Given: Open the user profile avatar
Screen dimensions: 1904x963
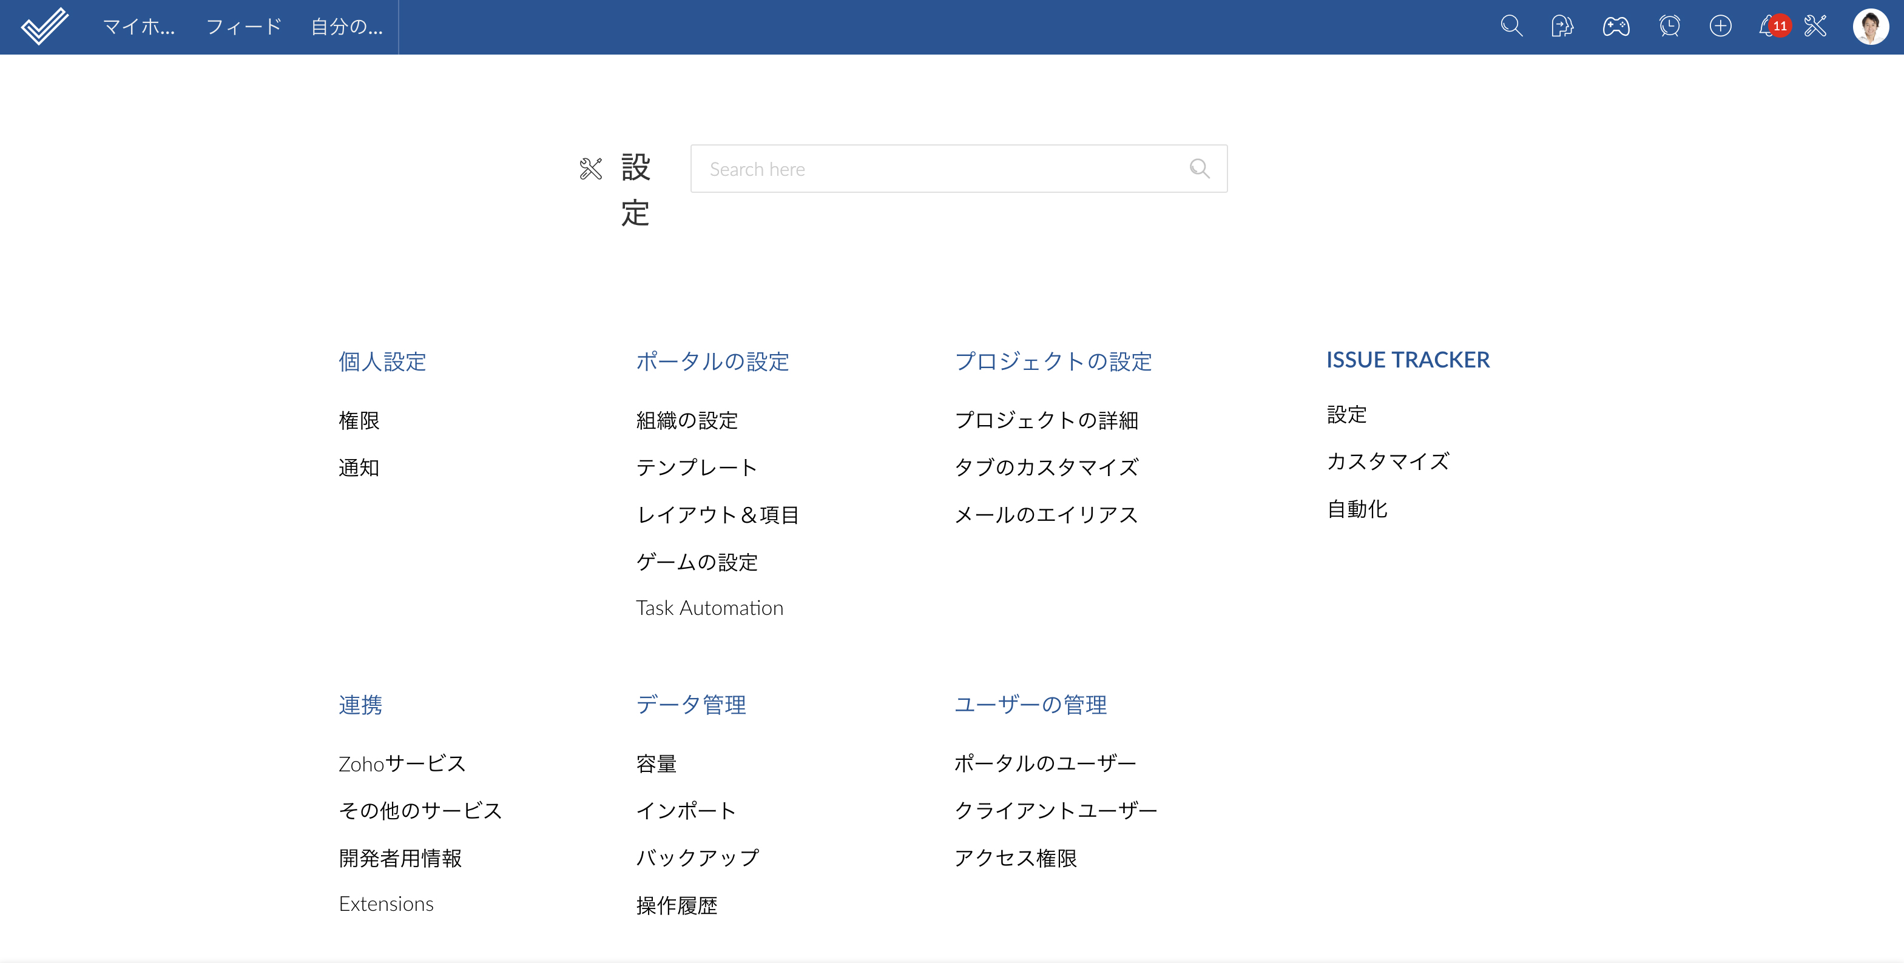Looking at the screenshot, I should pyautogui.click(x=1871, y=27).
